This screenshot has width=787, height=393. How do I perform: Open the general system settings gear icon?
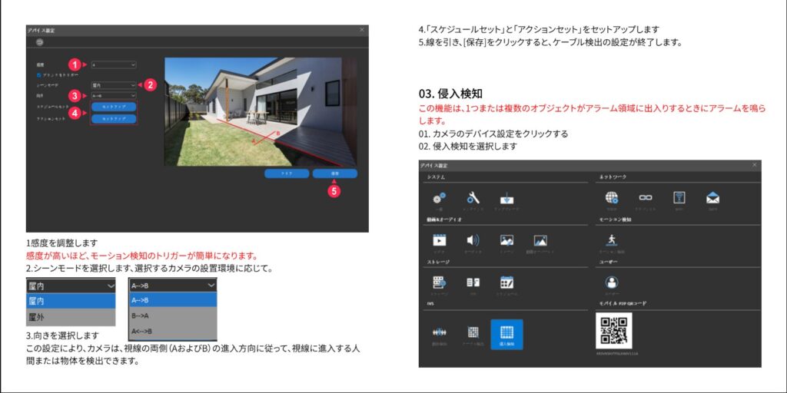pos(439,199)
